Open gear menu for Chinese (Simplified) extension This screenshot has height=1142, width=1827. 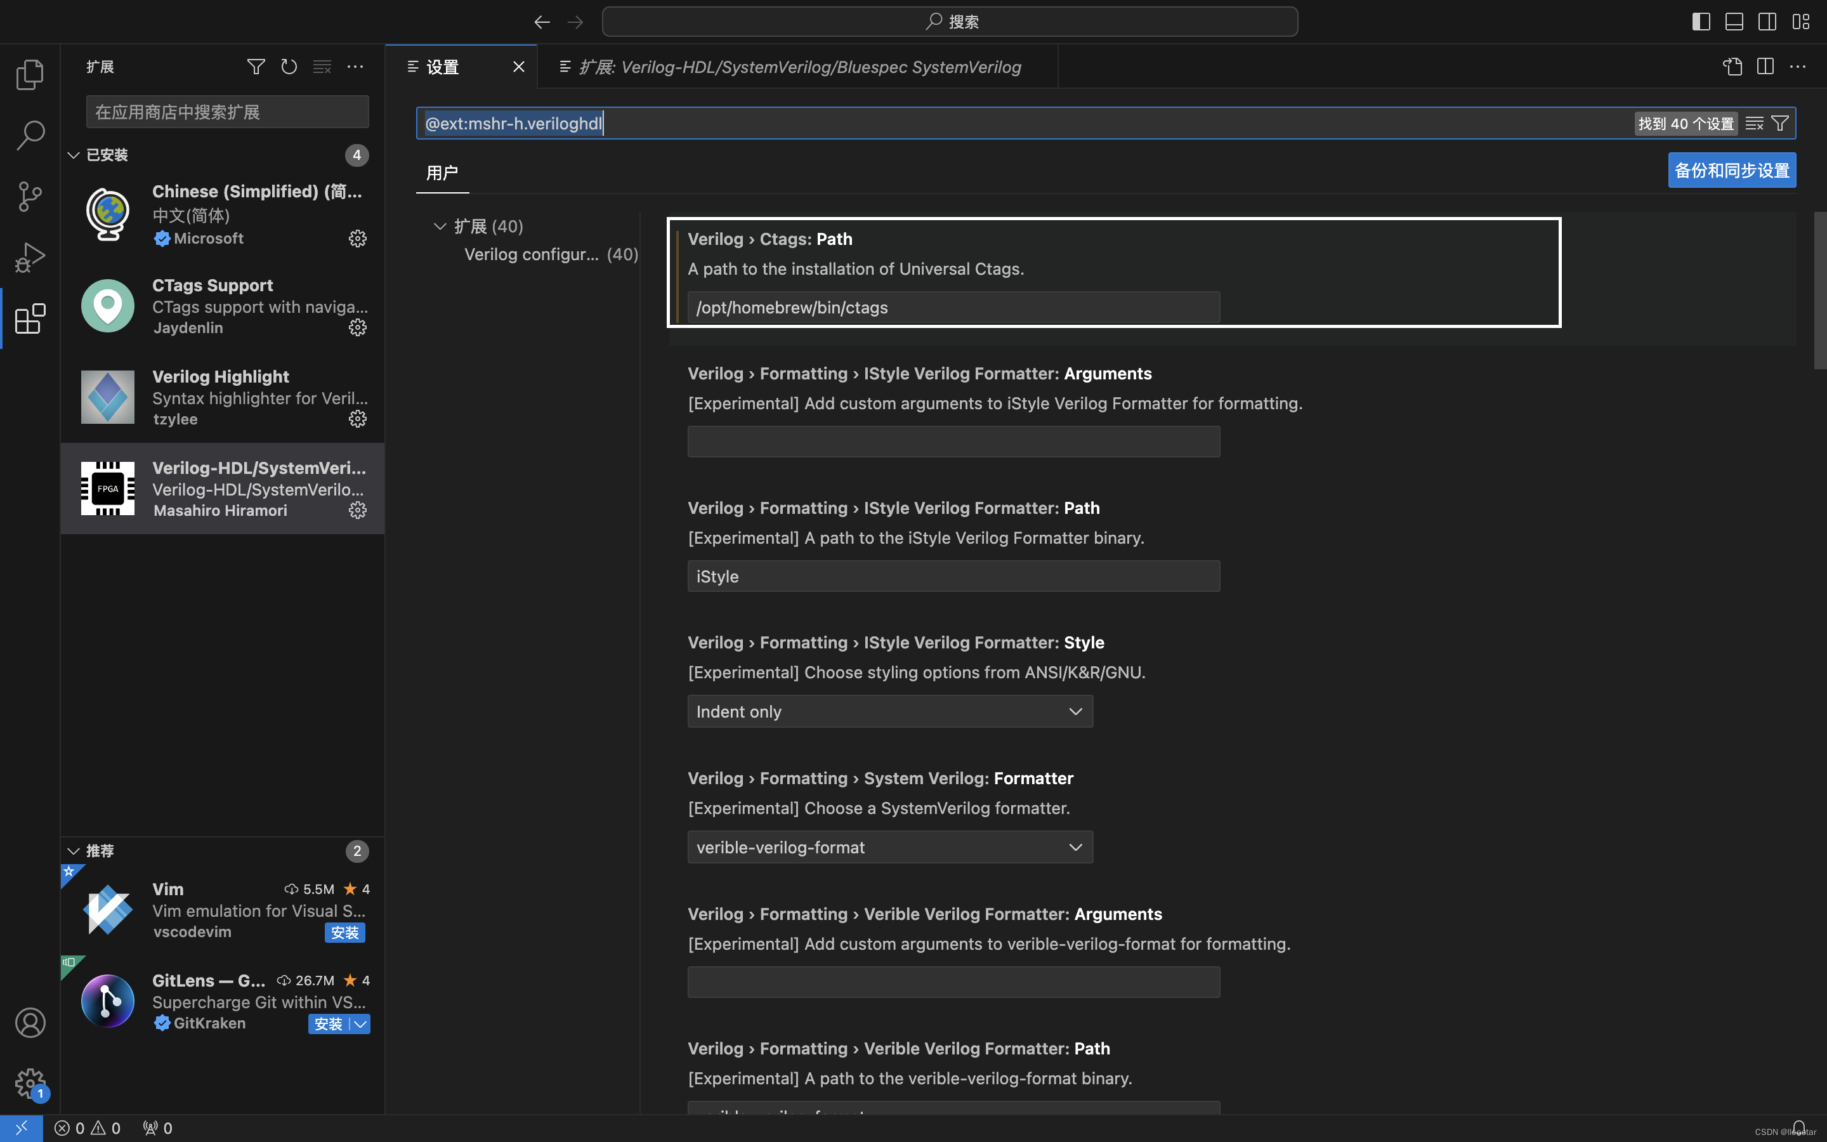coord(358,239)
